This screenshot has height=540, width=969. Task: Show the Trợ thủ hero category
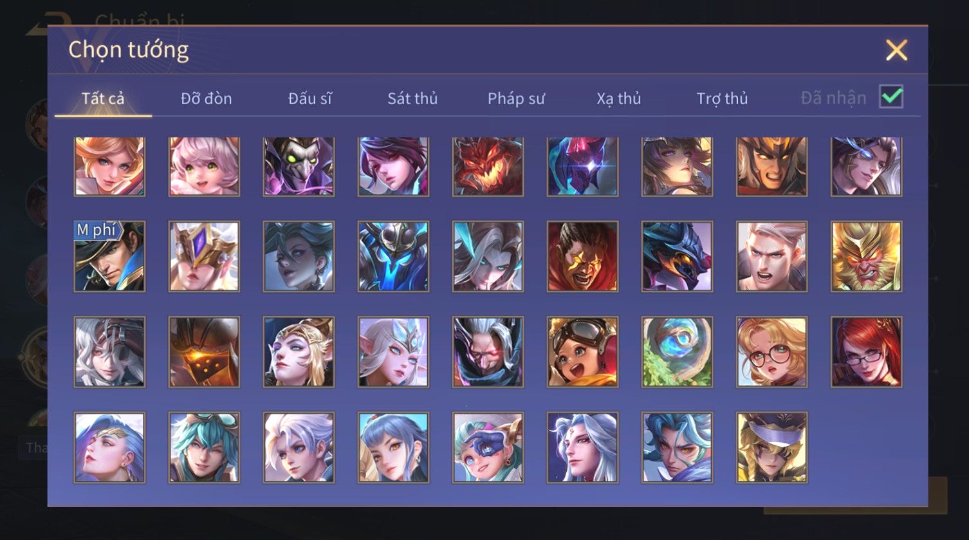click(722, 98)
